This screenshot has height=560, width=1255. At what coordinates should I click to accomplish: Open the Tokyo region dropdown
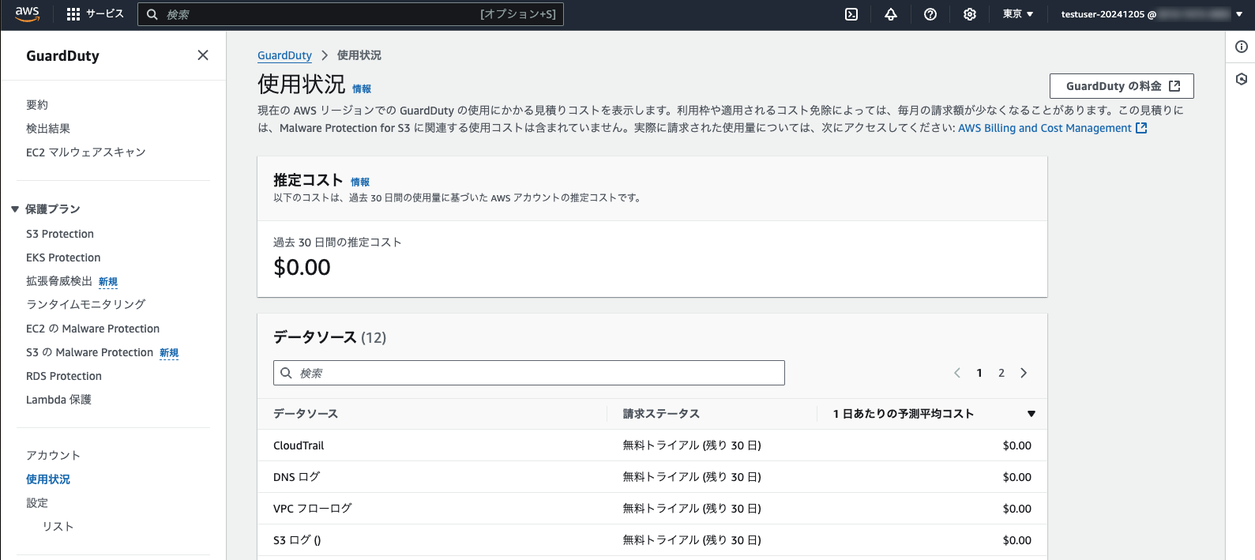click(x=1018, y=14)
